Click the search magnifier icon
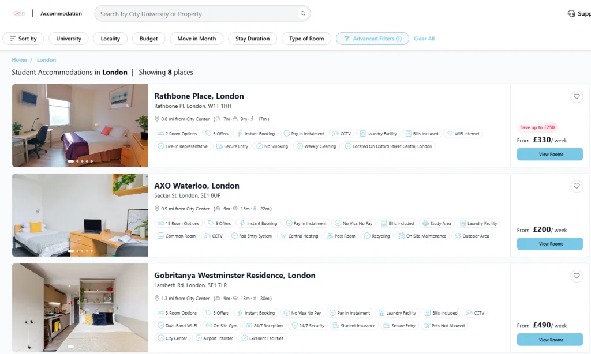Image resolution: width=591 pixels, height=354 pixels. (x=302, y=14)
